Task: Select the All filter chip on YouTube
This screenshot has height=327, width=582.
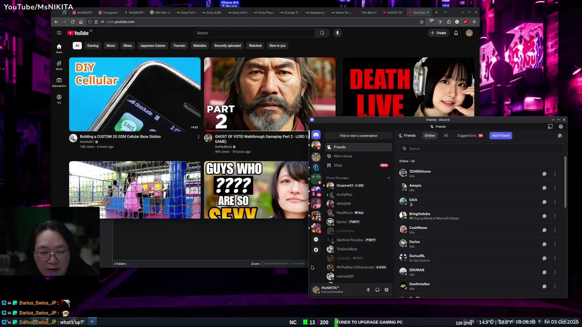Action: click(x=77, y=45)
